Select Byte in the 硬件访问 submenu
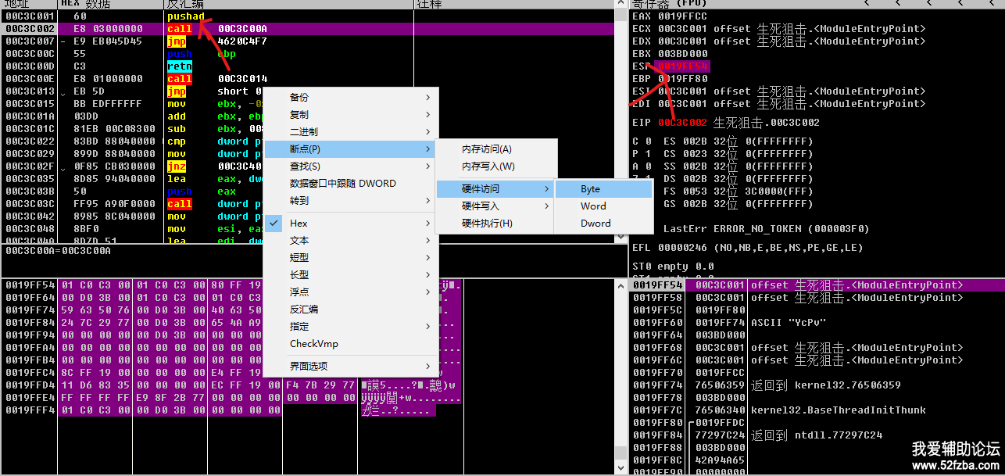Viewport: 1005px width, 476px height. pos(591,189)
